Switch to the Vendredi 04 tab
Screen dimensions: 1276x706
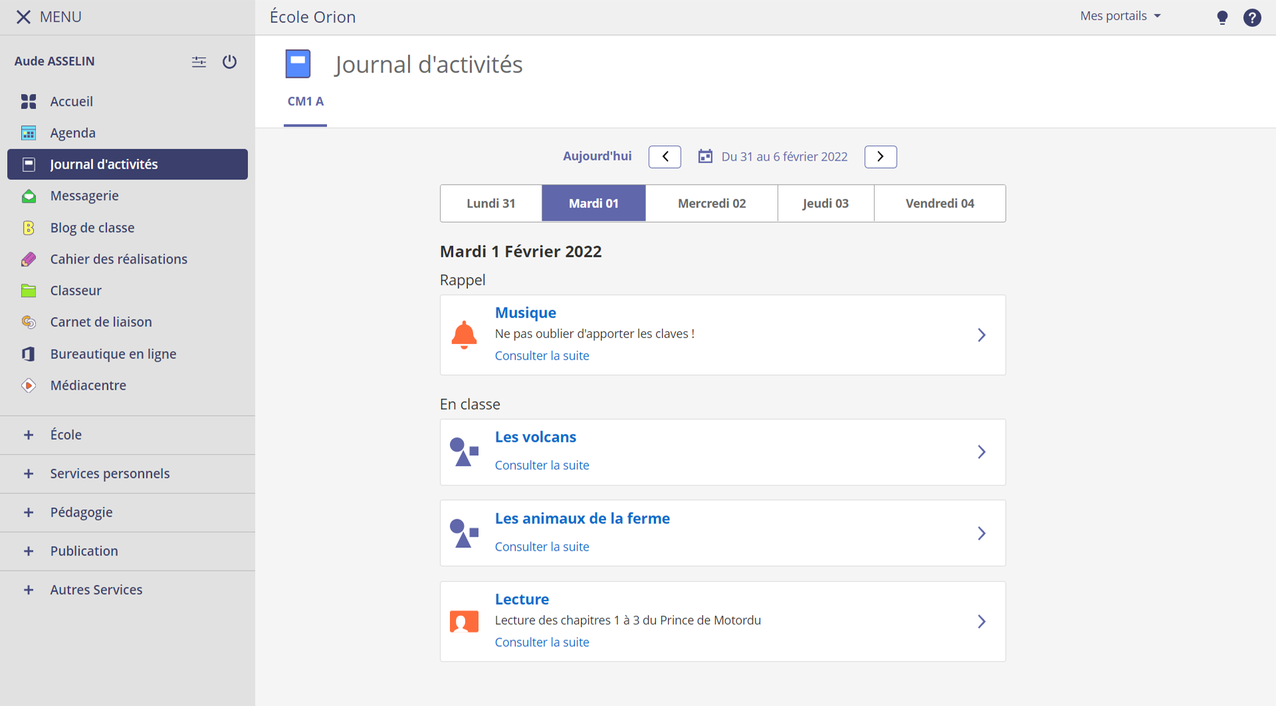tap(939, 203)
